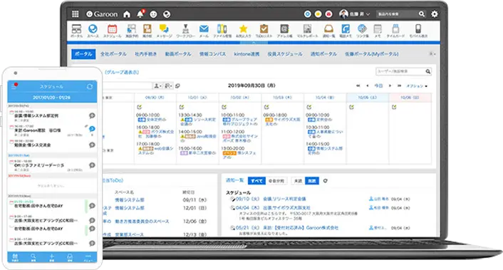Open the Favorites star icon
This screenshot has width=503, height=270.
(x=243, y=31)
